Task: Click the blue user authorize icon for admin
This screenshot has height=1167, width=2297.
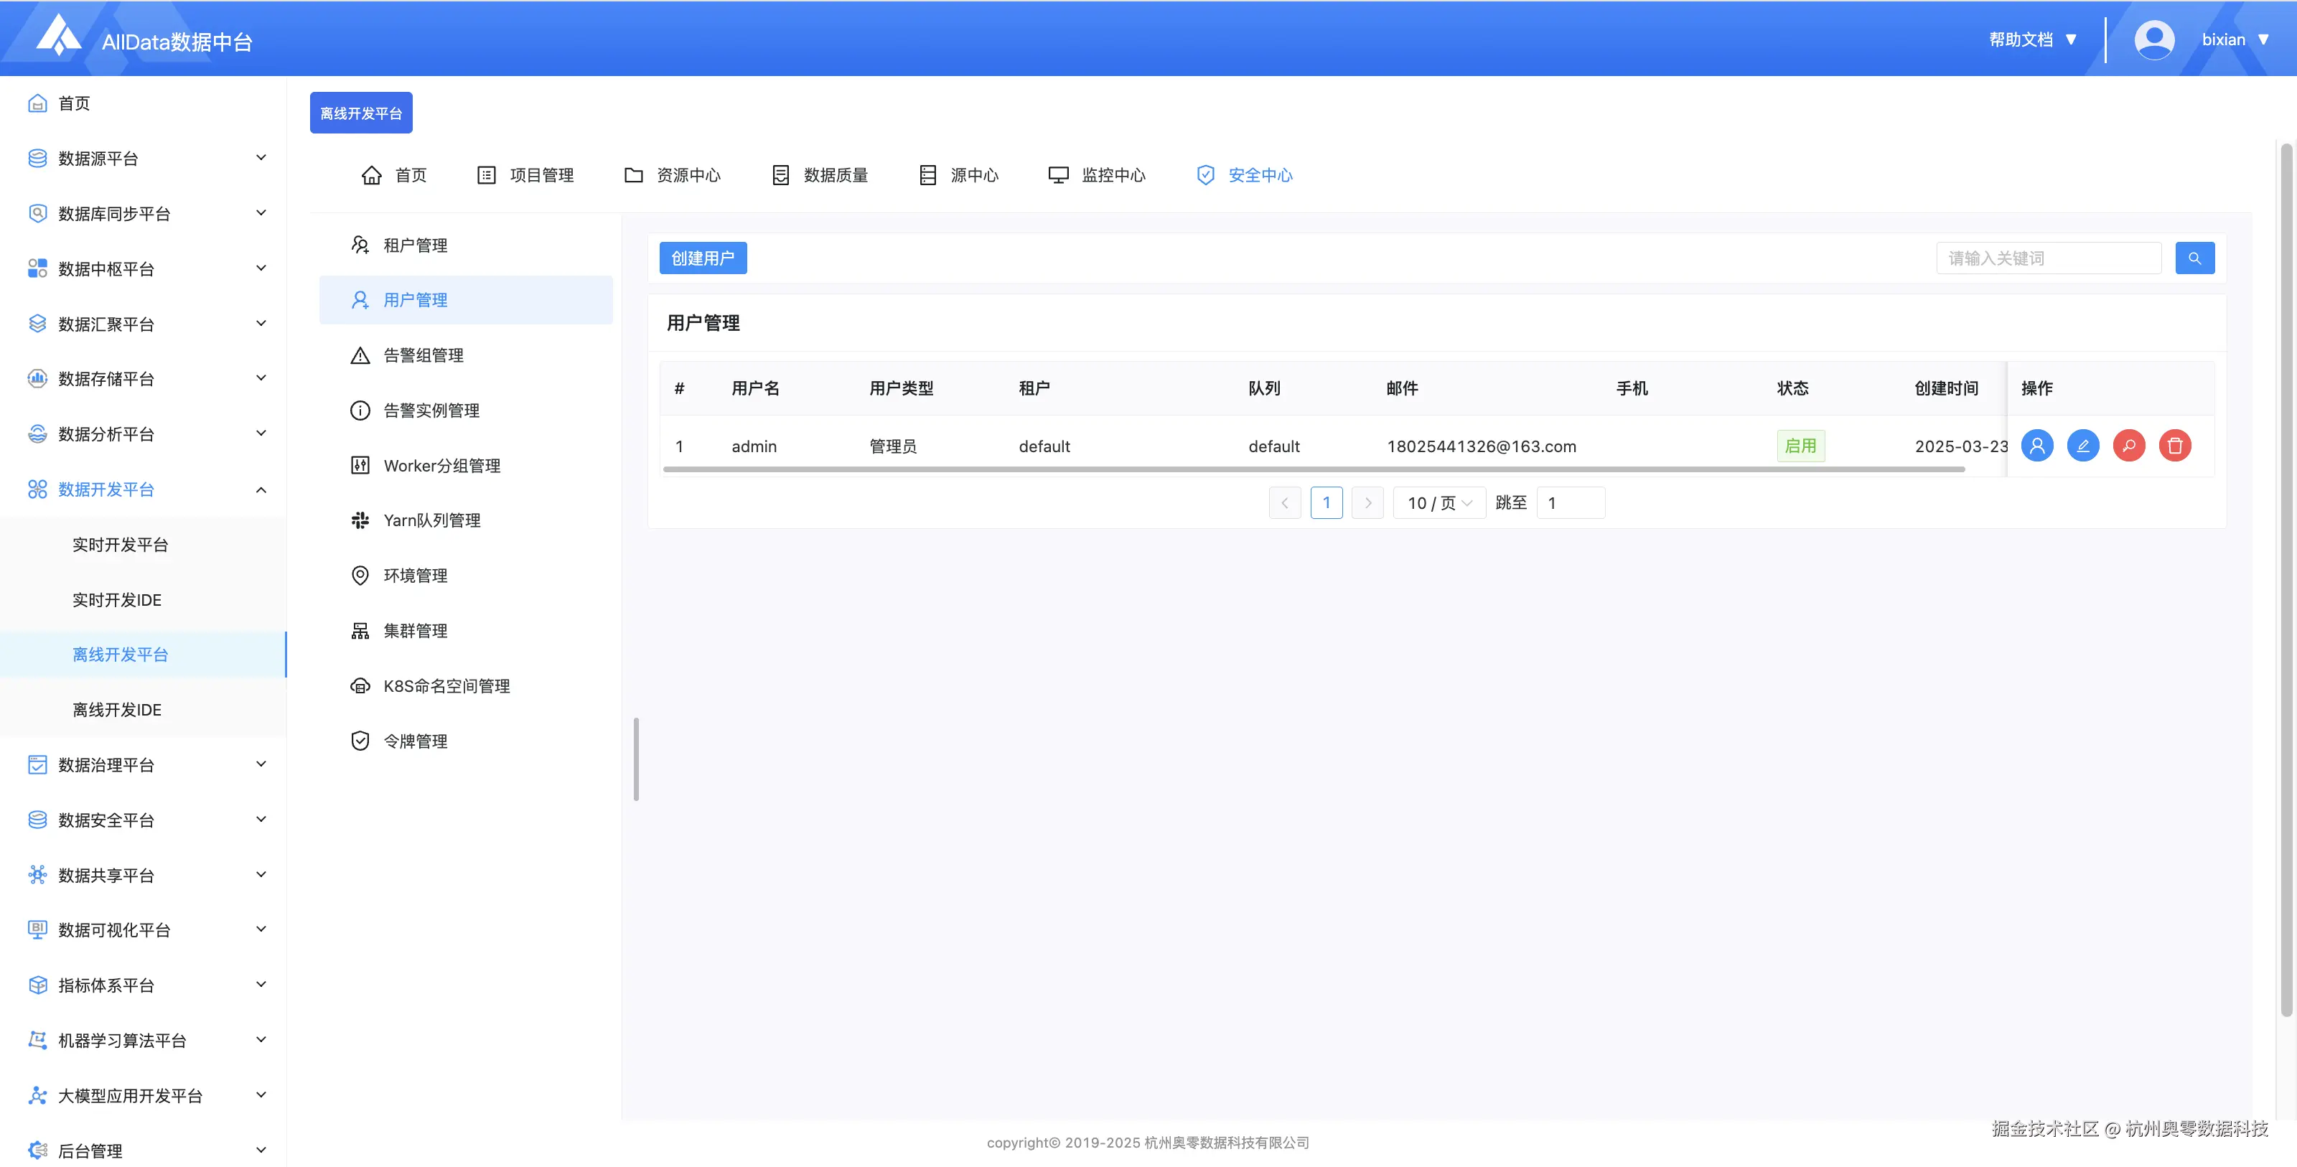Action: click(2036, 446)
